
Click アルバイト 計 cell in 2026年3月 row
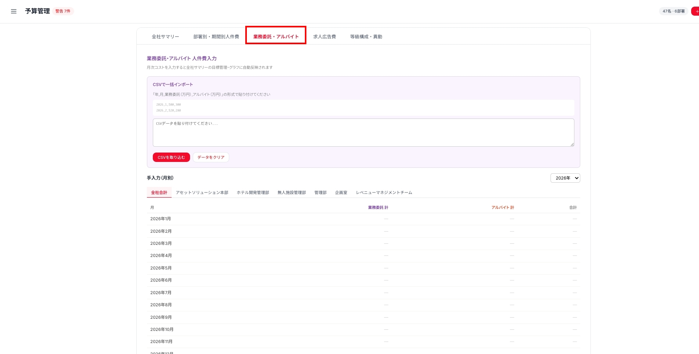pos(512,244)
